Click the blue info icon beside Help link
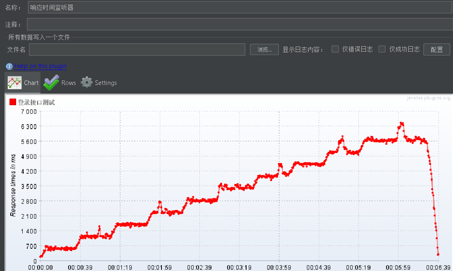The image size is (453, 271). (9, 66)
